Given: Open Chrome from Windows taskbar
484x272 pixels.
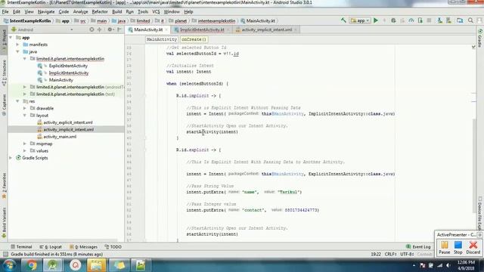Looking at the screenshot, I should (x=31, y=265).
